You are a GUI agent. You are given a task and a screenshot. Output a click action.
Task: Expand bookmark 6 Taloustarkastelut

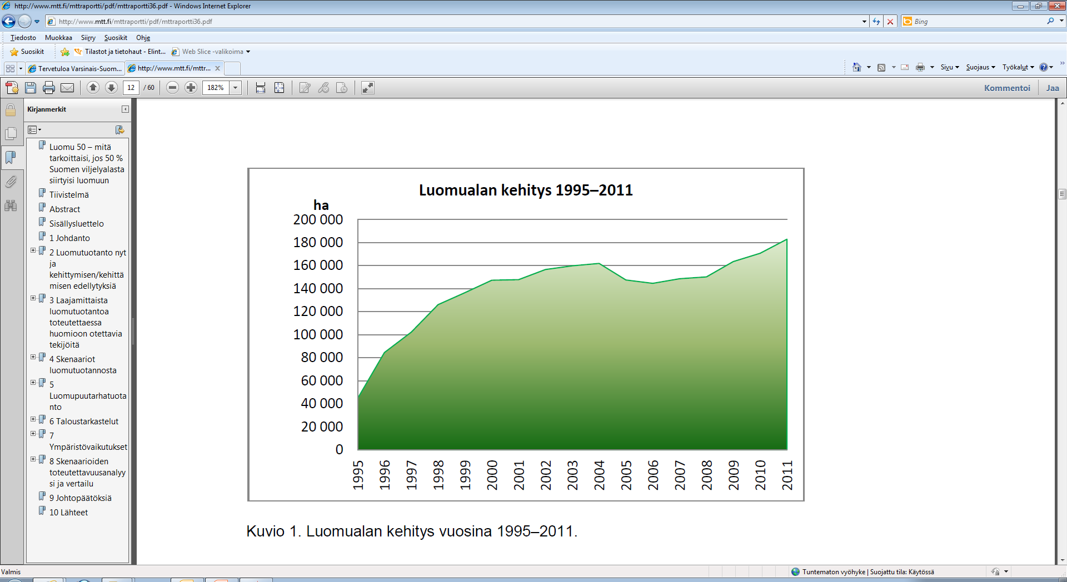pos(33,419)
